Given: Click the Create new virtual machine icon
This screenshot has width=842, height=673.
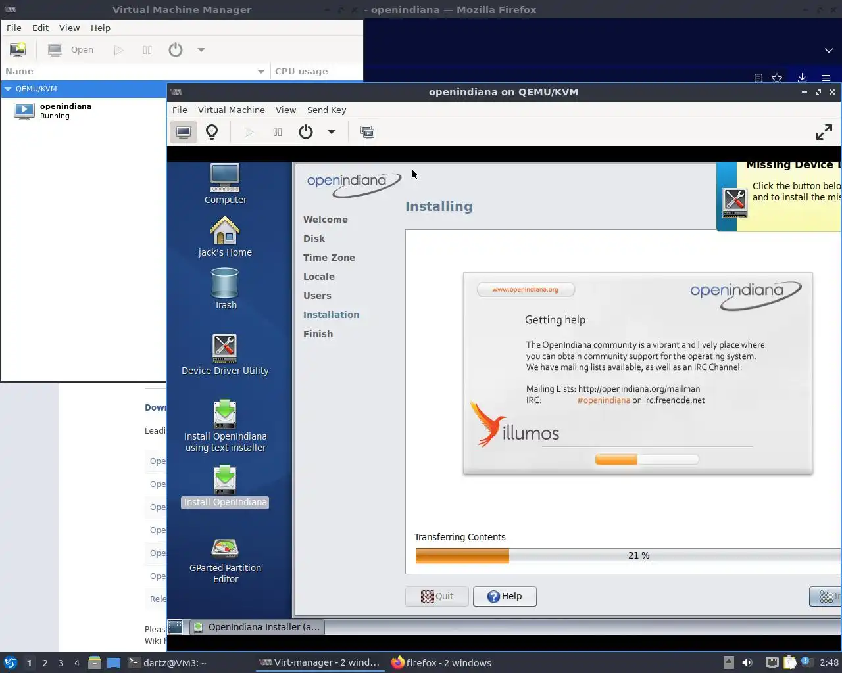Looking at the screenshot, I should tap(18, 49).
